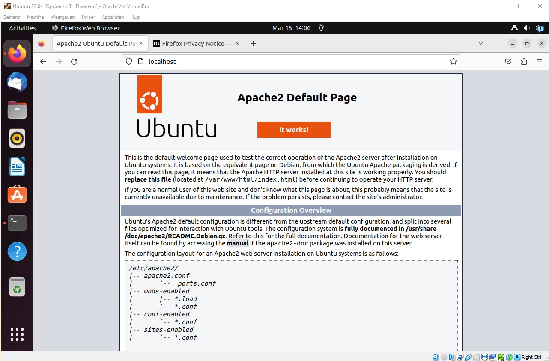Click VirtualBox audio status icon
The width and height of the screenshot is (549, 361).
(x=452, y=357)
